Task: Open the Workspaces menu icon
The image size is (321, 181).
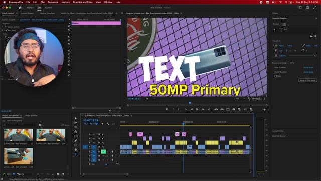Action: (x=300, y=8)
